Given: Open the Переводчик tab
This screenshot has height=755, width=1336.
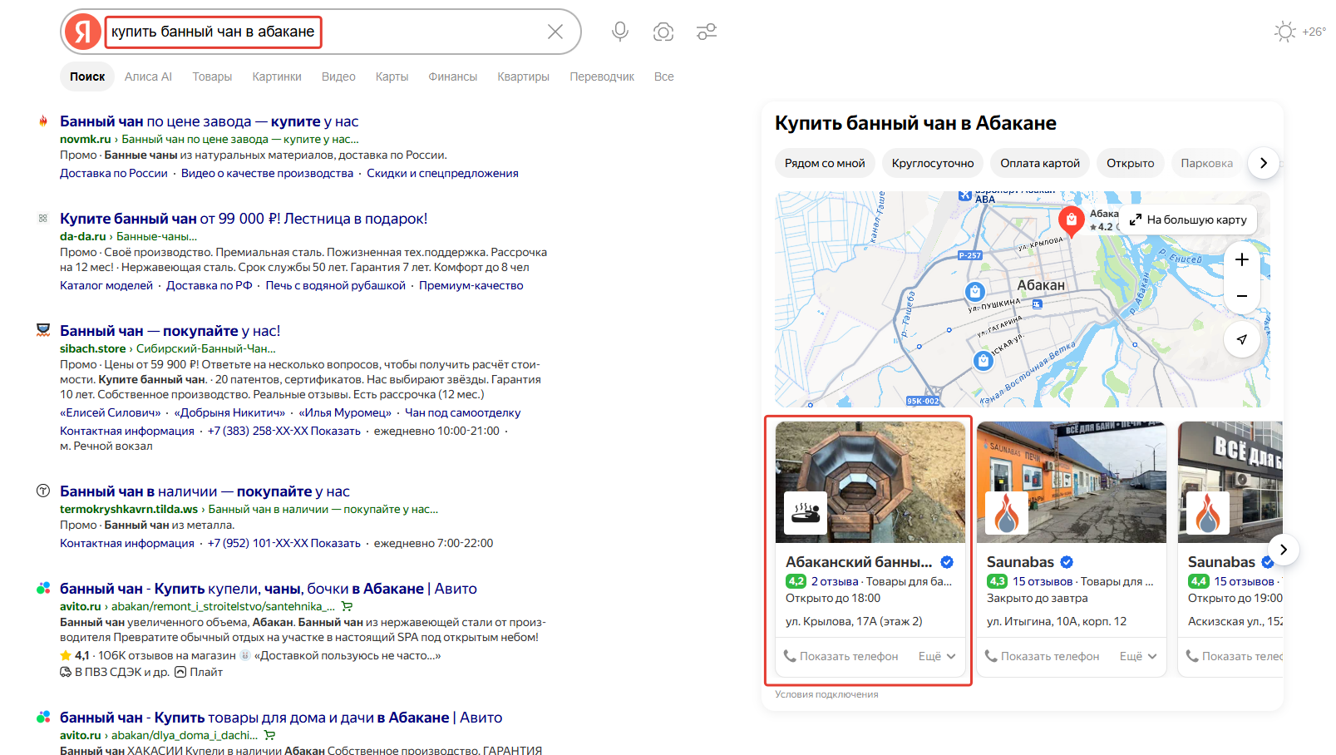Looking at the screenshot, I should coord(602,76).
